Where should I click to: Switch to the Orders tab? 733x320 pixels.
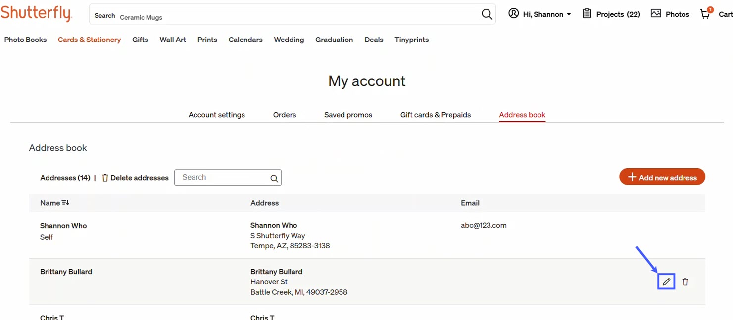(x=285, y=115)
